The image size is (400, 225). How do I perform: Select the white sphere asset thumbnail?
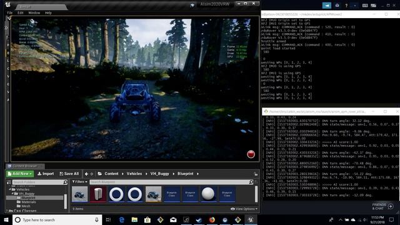(x=208, y=194)
